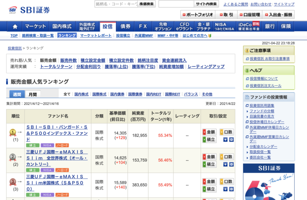
Task: Click the NISA purple tag on rank 2 fund
Action: tap(47, 170)
